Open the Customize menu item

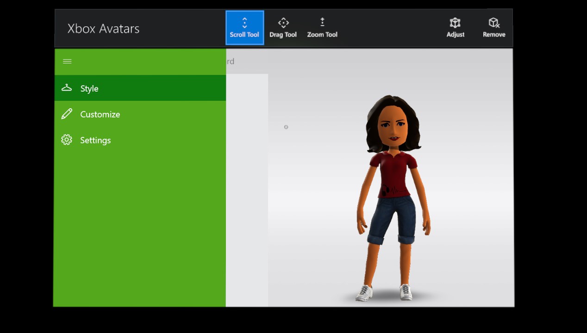coord(140,114)
